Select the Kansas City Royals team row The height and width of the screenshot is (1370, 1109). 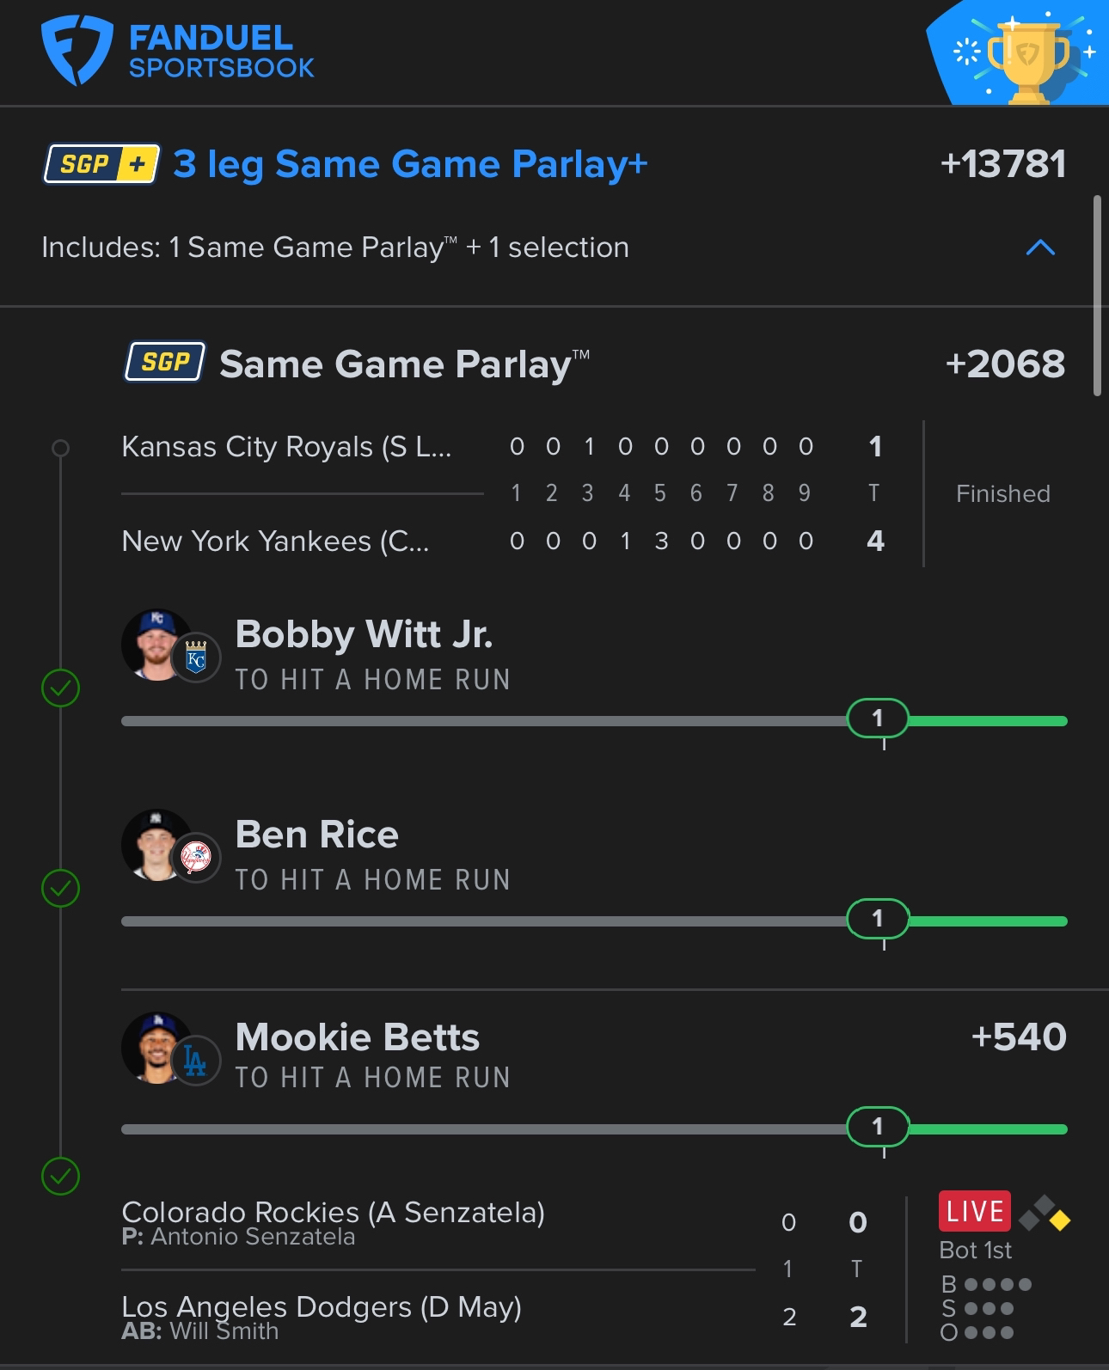coord(286,447)
